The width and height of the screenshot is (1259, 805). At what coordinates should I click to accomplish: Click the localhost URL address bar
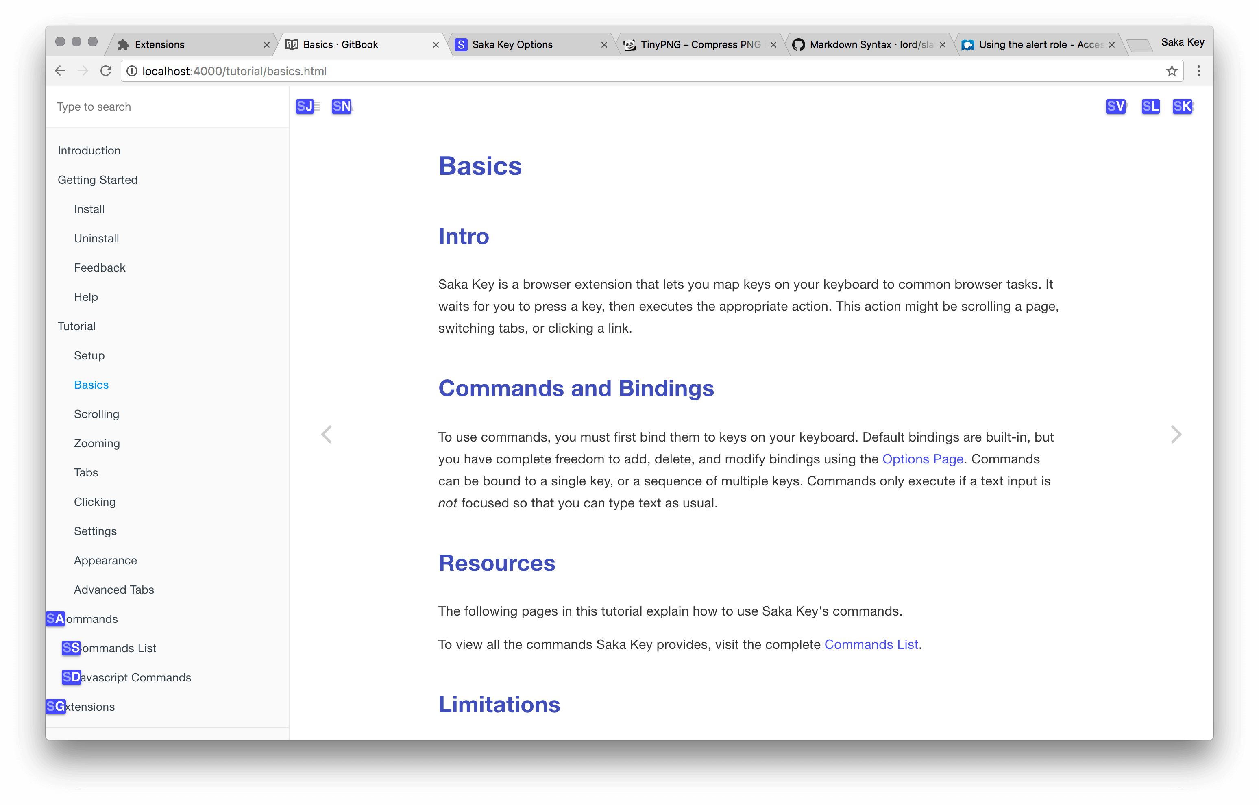click(627, 71)
